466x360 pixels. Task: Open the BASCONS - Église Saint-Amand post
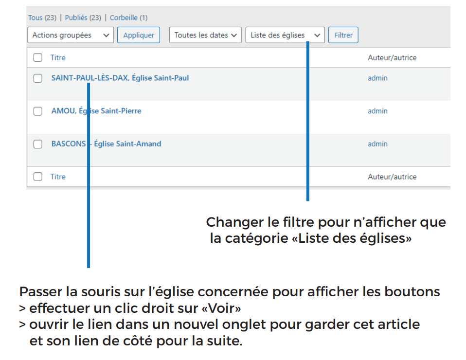[x=106, y=144]
